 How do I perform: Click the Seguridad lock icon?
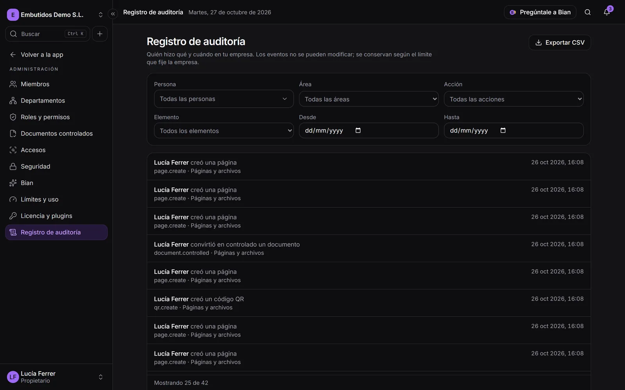click(13, 167)
